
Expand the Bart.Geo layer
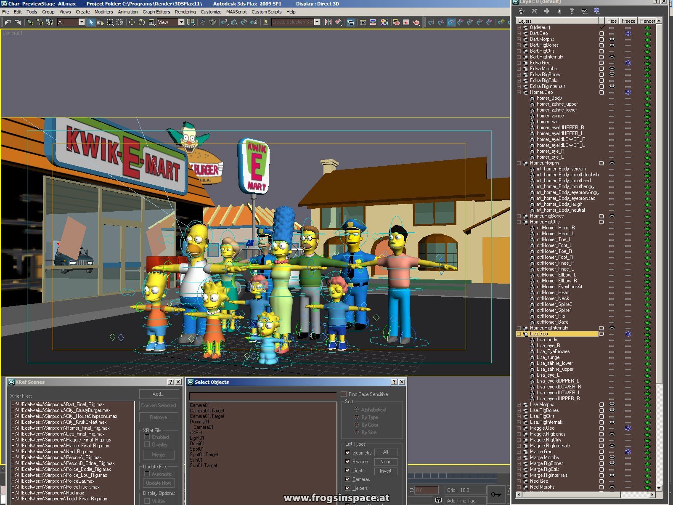click(519, 33)
